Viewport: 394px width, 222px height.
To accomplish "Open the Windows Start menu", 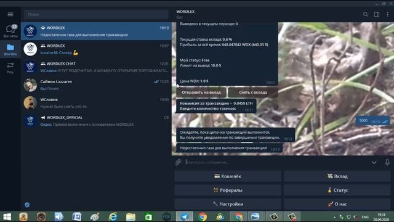I will click(x=7, y=216).
